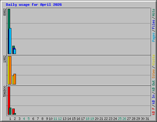The width and height of the screenshot is (157, 122).
Task: Click day 23 on the x-axis
Action: (110, 119)
